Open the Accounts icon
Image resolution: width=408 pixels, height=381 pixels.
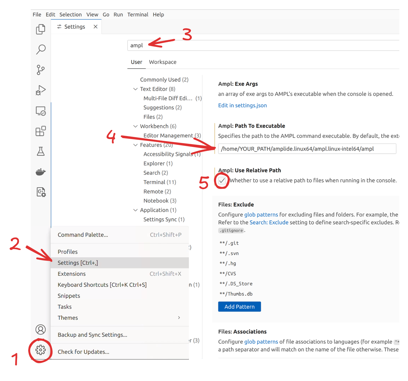pos(41,330)
